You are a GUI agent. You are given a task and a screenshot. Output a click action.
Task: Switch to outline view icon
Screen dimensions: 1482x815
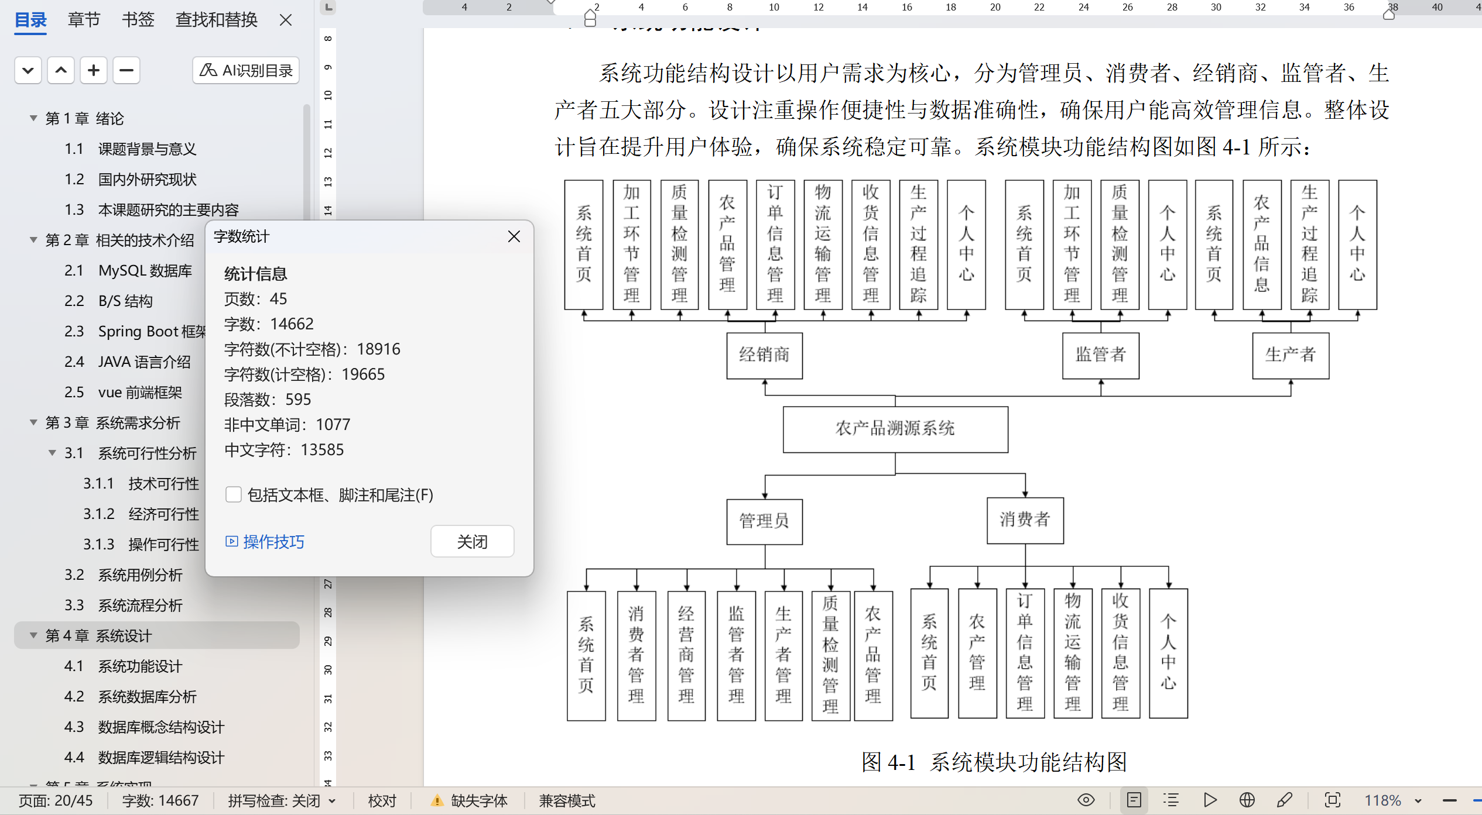point(1171,800)
